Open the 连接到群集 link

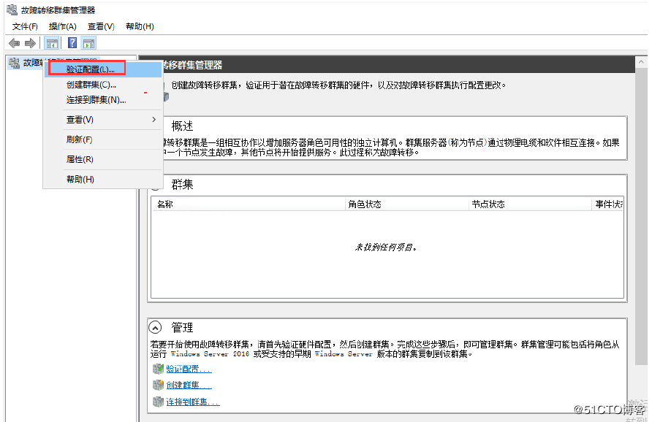click(x=189, y=401)
